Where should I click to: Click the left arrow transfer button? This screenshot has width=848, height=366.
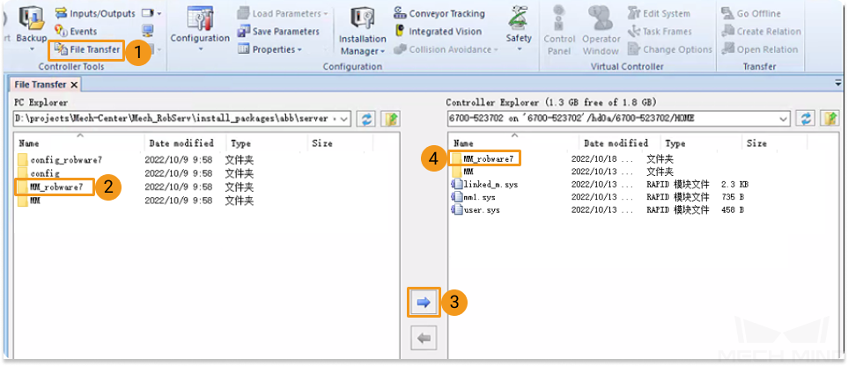tap(424, 339)
